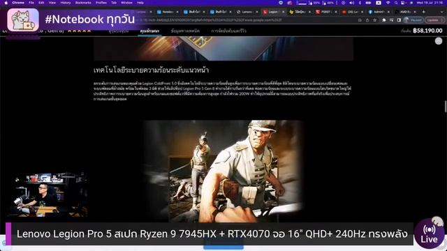
Task: Open the Bookmarks menu
Action: coord(83,3)
